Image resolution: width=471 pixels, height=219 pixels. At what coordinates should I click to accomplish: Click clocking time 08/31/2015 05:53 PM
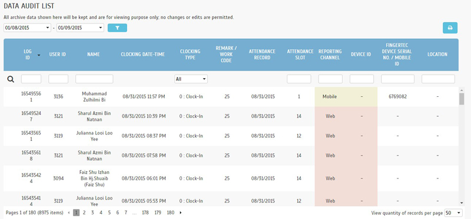pyautogui.click(x=144, y=201)
